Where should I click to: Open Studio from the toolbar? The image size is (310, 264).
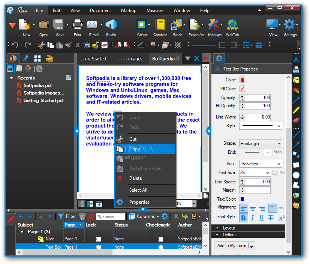coord(111,24)
